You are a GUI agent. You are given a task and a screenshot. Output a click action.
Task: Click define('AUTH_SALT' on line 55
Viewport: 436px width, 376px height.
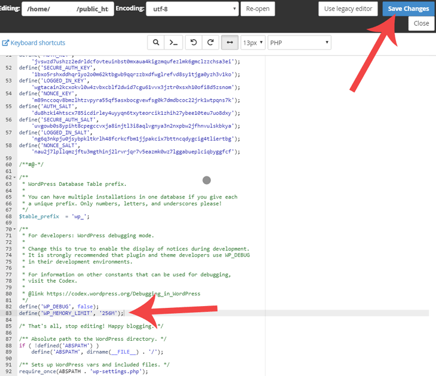click(x=48, y=106)
